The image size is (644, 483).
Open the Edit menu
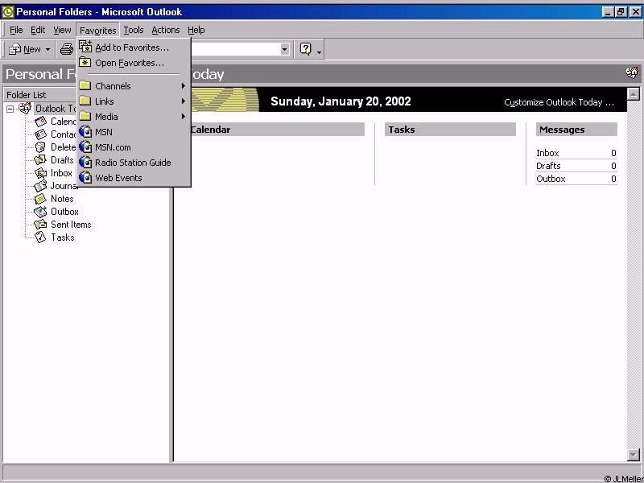[x=38, y=30]
